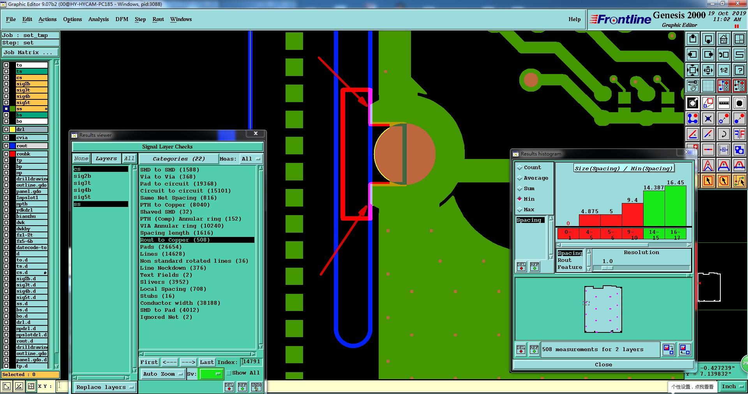Click the blue connected nodes icon
The image size is (748, 394).
tap(693, 118)
